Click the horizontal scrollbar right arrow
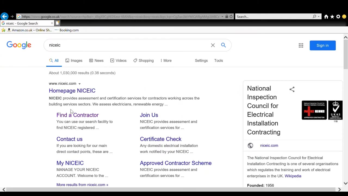Screen dimensions: 348x196 (x=339, y=189)
